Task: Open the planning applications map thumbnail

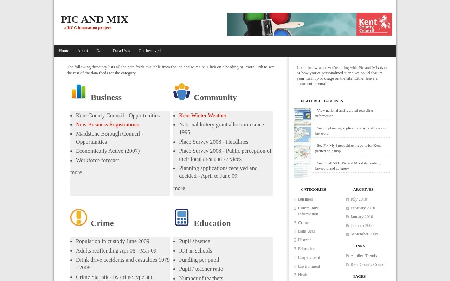Action: click(x=303, y=133)
